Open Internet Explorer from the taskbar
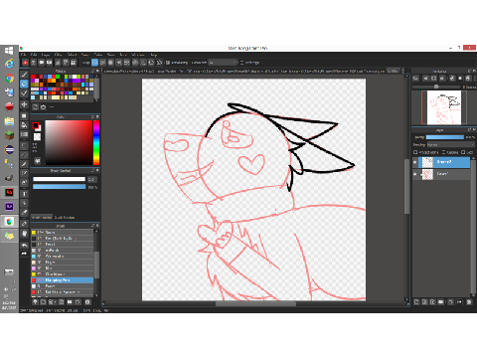This screenshot has height=358, width=477. point(9,64)
